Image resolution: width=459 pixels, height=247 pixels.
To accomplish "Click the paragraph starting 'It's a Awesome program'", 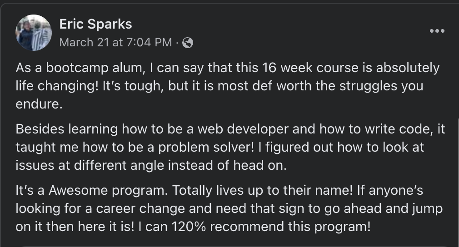I will click(229, 208).
